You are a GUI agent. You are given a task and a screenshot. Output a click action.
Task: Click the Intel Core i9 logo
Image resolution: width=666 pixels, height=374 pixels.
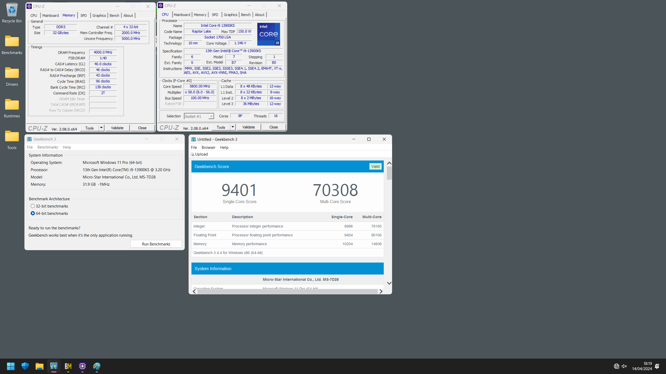click(268, 34)
